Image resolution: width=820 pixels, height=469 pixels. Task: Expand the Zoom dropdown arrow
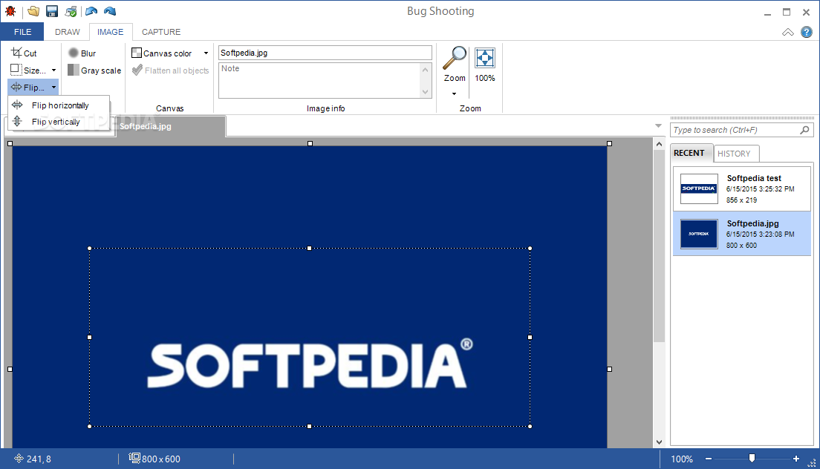click(x=454, y=94)
